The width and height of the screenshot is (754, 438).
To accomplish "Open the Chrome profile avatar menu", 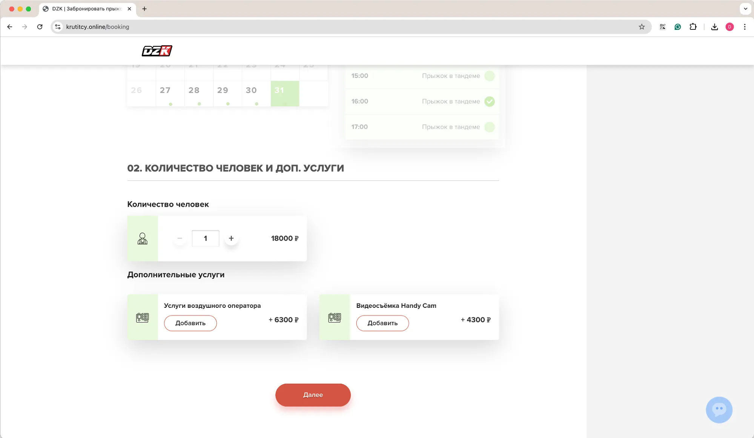I will 729,27.
